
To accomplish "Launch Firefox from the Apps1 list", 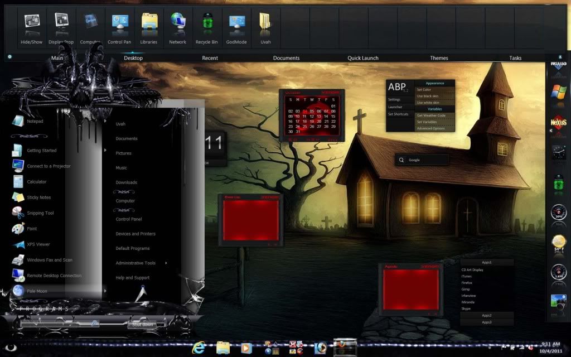I will [467, 283].
